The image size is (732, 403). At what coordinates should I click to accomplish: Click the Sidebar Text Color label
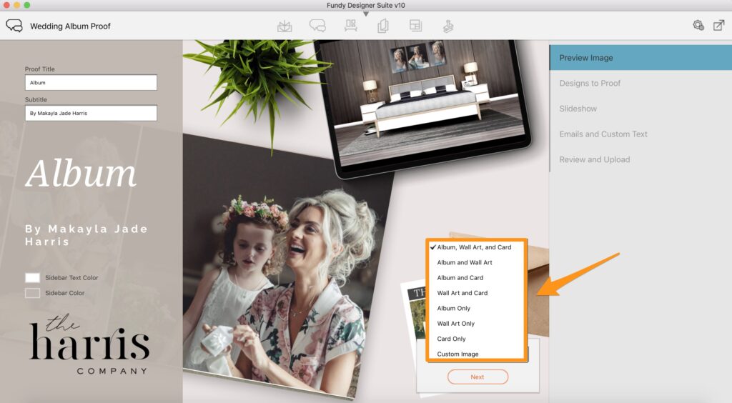71,277
